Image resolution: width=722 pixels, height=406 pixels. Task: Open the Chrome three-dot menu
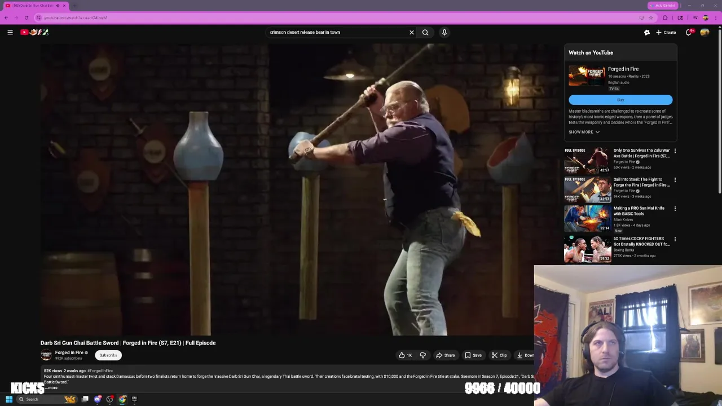pyautogui.click(x=716, y=17)
